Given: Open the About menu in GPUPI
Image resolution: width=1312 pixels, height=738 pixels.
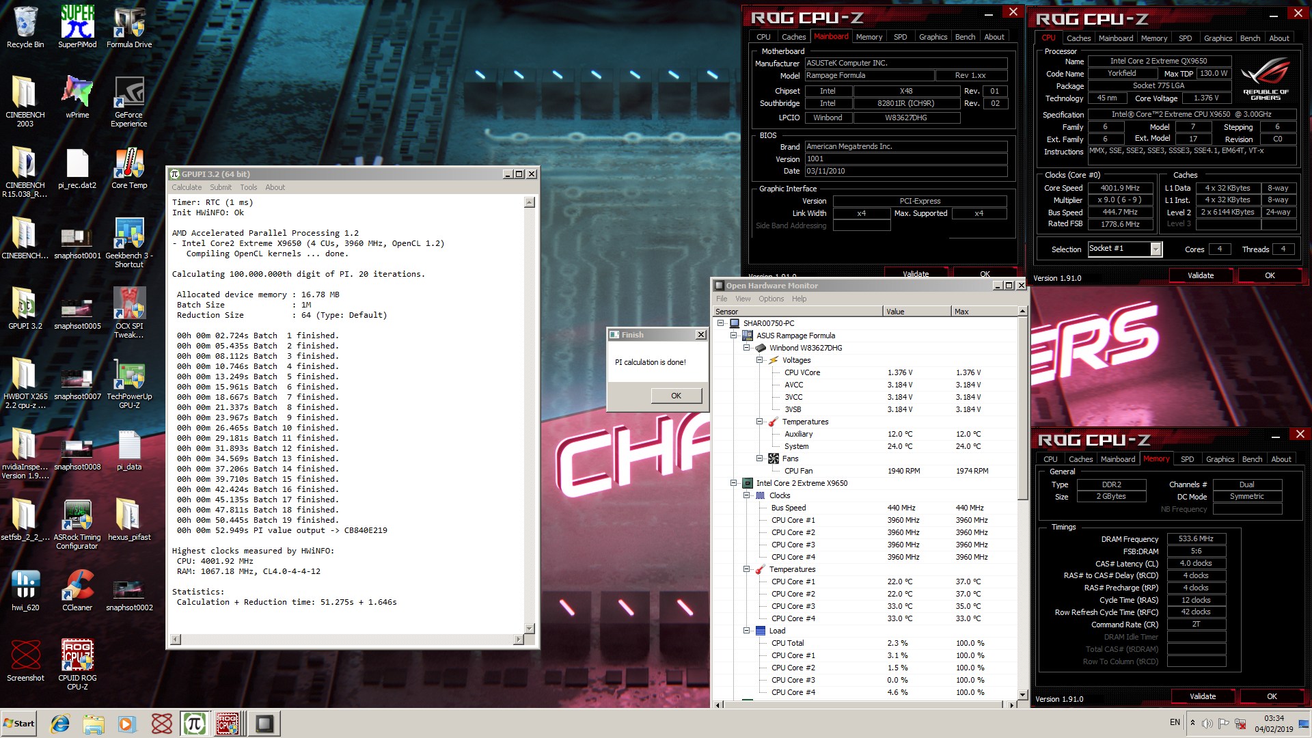Looking at the screenshot, I should [x=275, y=187].
